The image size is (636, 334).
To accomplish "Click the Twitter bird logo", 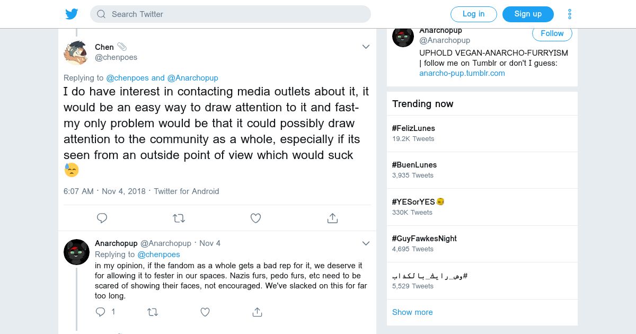I will point(72,14).
